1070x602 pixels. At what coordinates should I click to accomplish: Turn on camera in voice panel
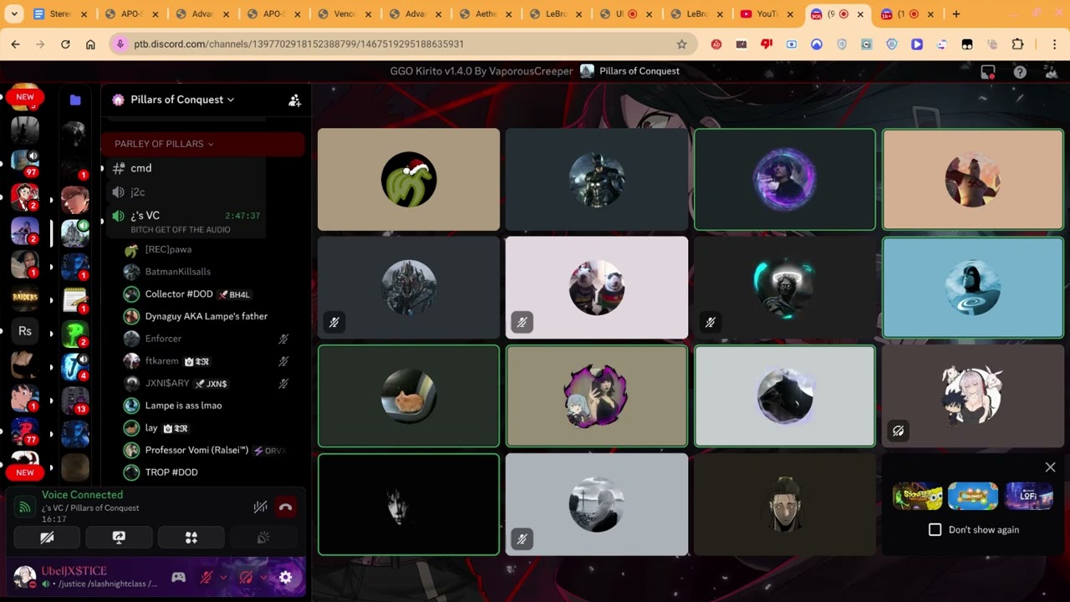pyautogui.click(x=47, y=538)
